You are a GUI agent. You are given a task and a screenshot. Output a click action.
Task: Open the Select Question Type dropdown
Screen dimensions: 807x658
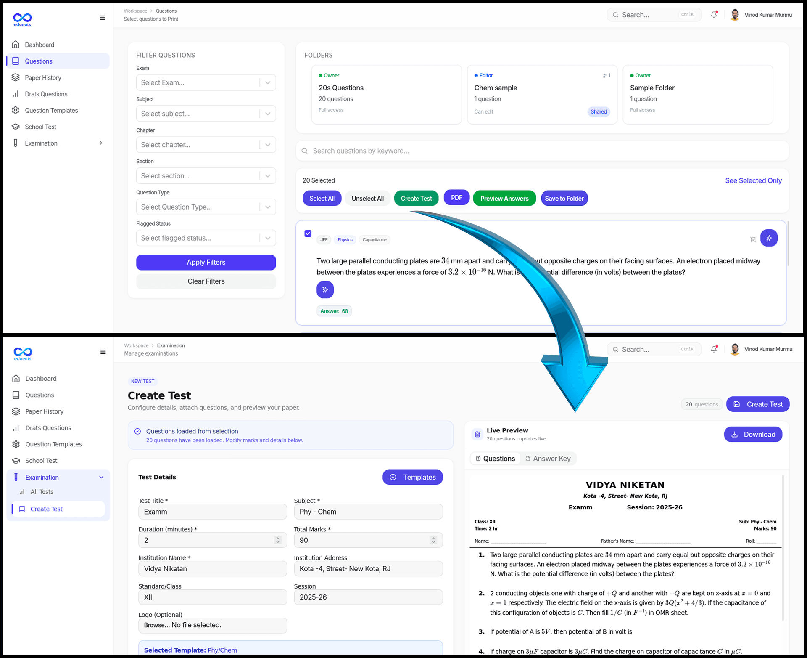(x=206, y=207)
